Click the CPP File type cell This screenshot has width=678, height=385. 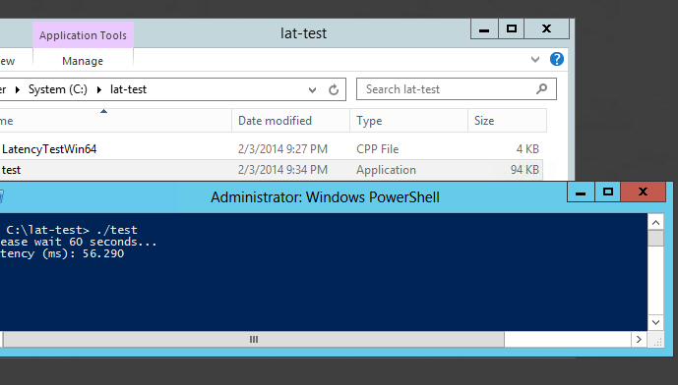378,149
